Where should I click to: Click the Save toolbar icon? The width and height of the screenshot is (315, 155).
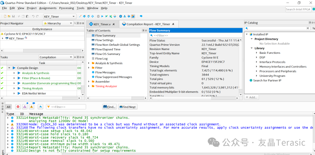[x=13, y=16]
